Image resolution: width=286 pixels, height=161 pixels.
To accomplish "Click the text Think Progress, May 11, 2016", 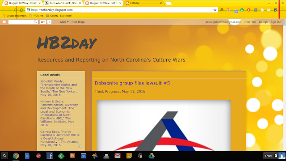I will [120, 91].
